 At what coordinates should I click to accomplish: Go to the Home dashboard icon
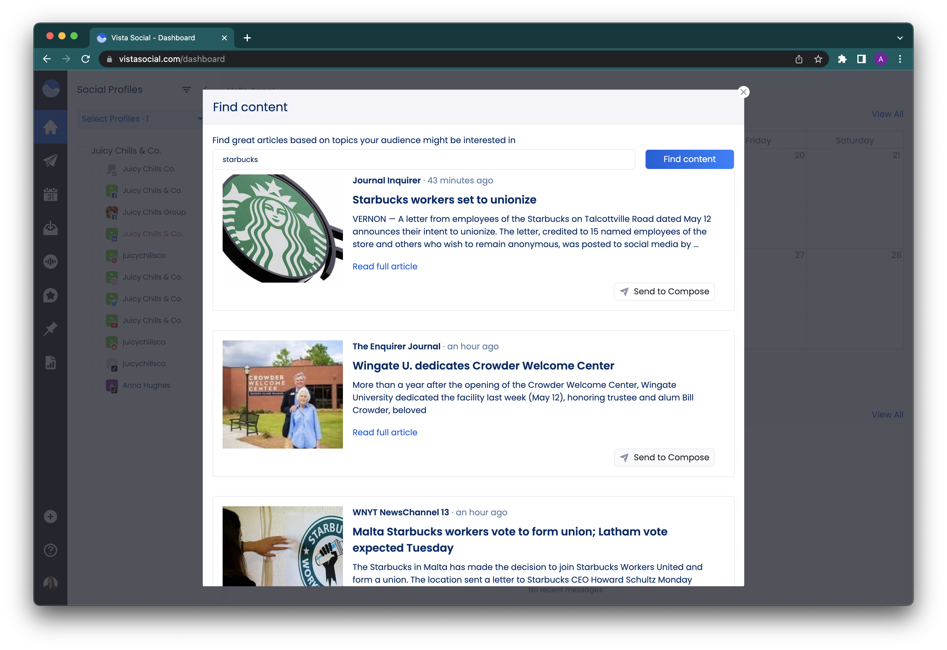point(51,127)
